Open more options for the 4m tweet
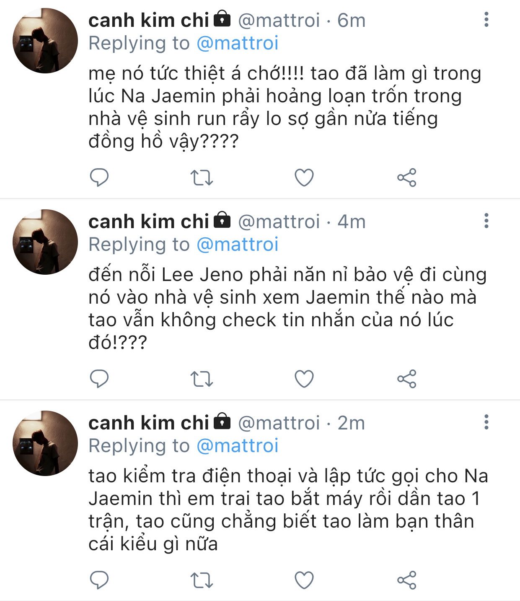The width and height of the screenshot is (520, 601). tap(486, 221)
